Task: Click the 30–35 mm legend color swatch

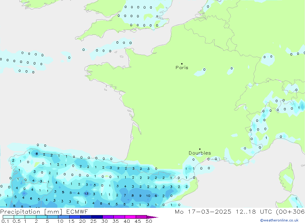Action: (108, 217)
